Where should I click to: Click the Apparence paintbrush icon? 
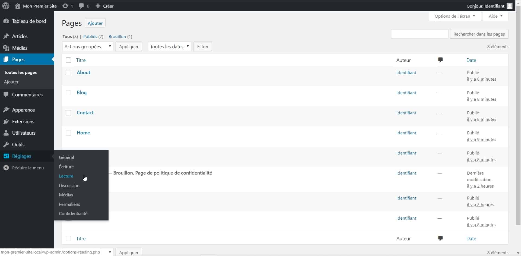coord(6,110)
